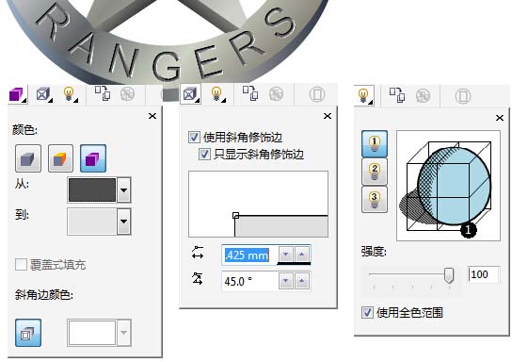Open extrusion color icon in left toolbar
The image size is (512, 362).
[x=17, y=94]
